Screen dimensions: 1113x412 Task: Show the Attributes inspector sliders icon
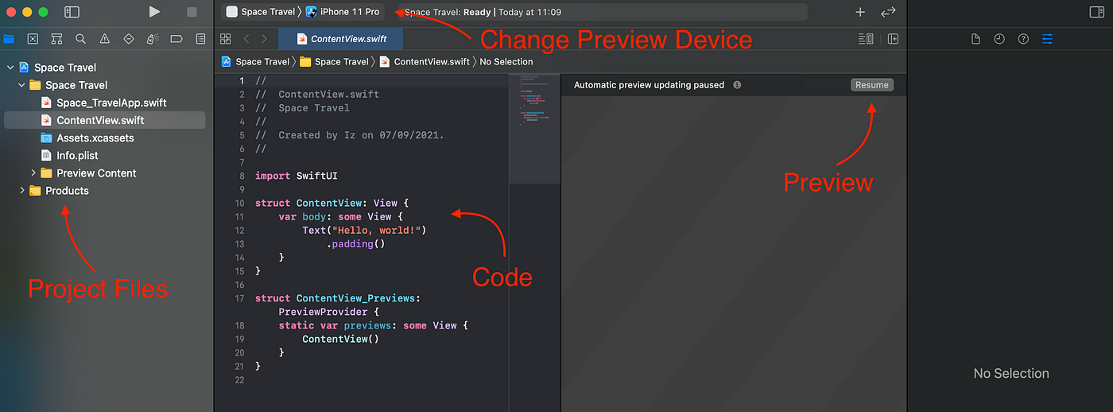1047,38
